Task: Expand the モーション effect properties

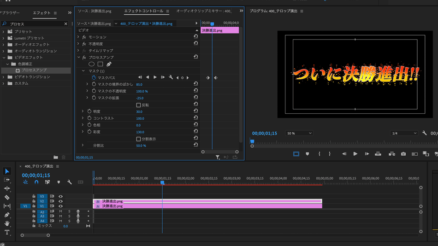Action: coord(78,37)
